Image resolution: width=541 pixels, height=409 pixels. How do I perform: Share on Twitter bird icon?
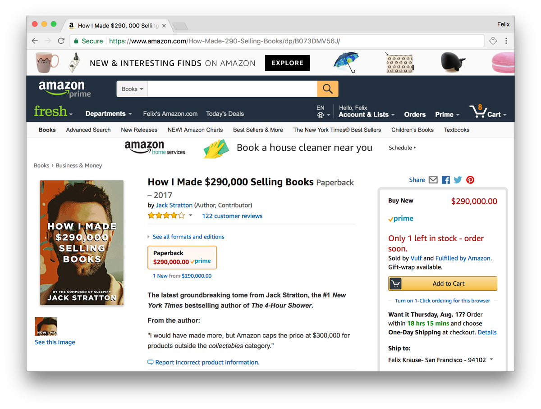(x=458, y=180)
